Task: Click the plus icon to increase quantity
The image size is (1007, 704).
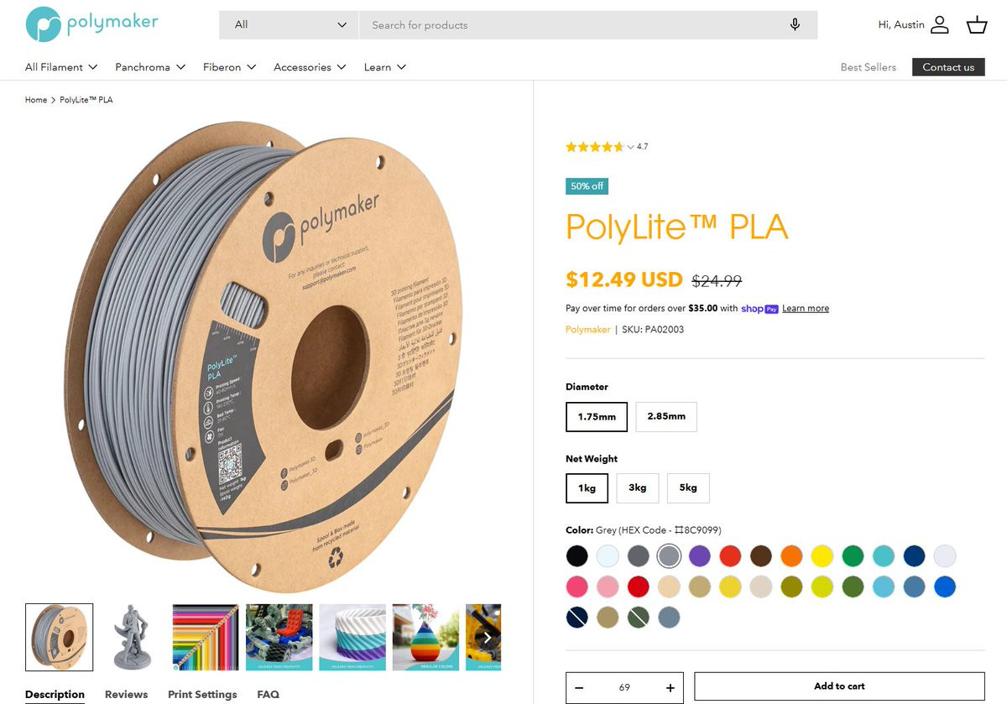Action: pyautogui.click(x=670, y=688)
